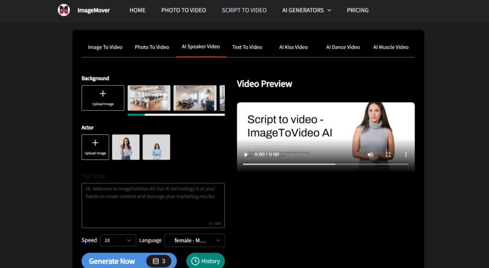This screenshot has width=489, height=268.
Task: Open the History button
Action: click(205, 261)
